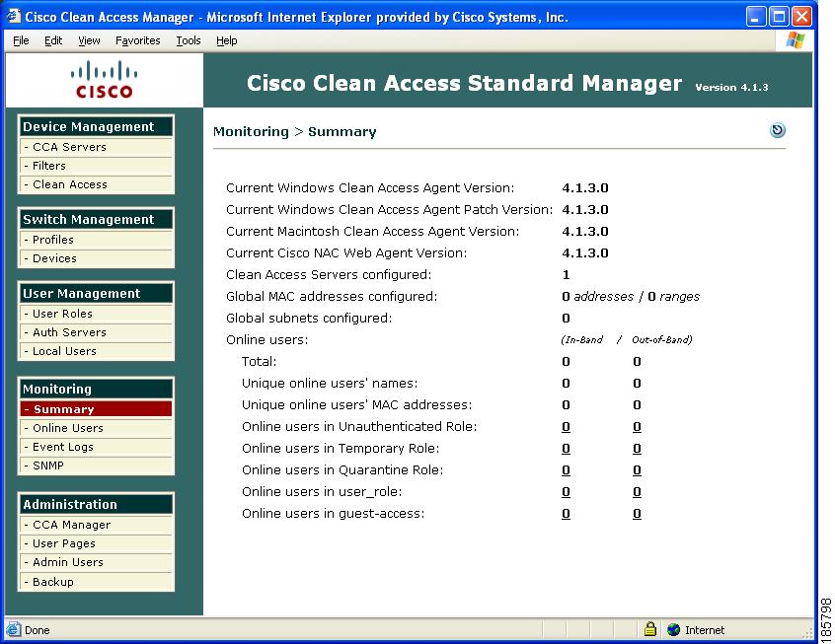Click the Internet Explorer title bar icon
The width and height of the screenshot is (835, 644).
tap(13, 16)
